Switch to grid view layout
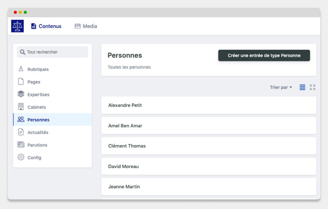Screen dimensions: 328x209 pos(313,87)
